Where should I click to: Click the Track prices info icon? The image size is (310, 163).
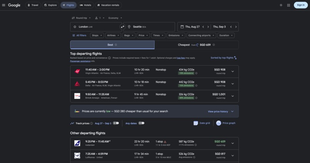coord(91,123)
